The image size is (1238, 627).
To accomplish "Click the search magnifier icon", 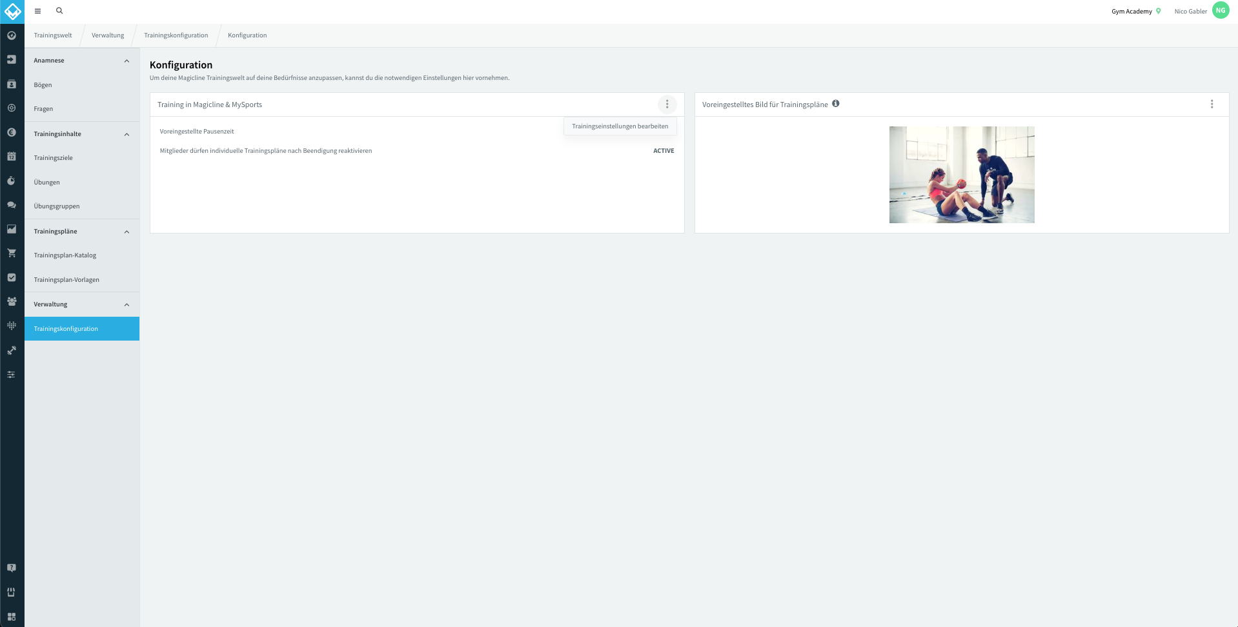I will click(x=59, y=11).
